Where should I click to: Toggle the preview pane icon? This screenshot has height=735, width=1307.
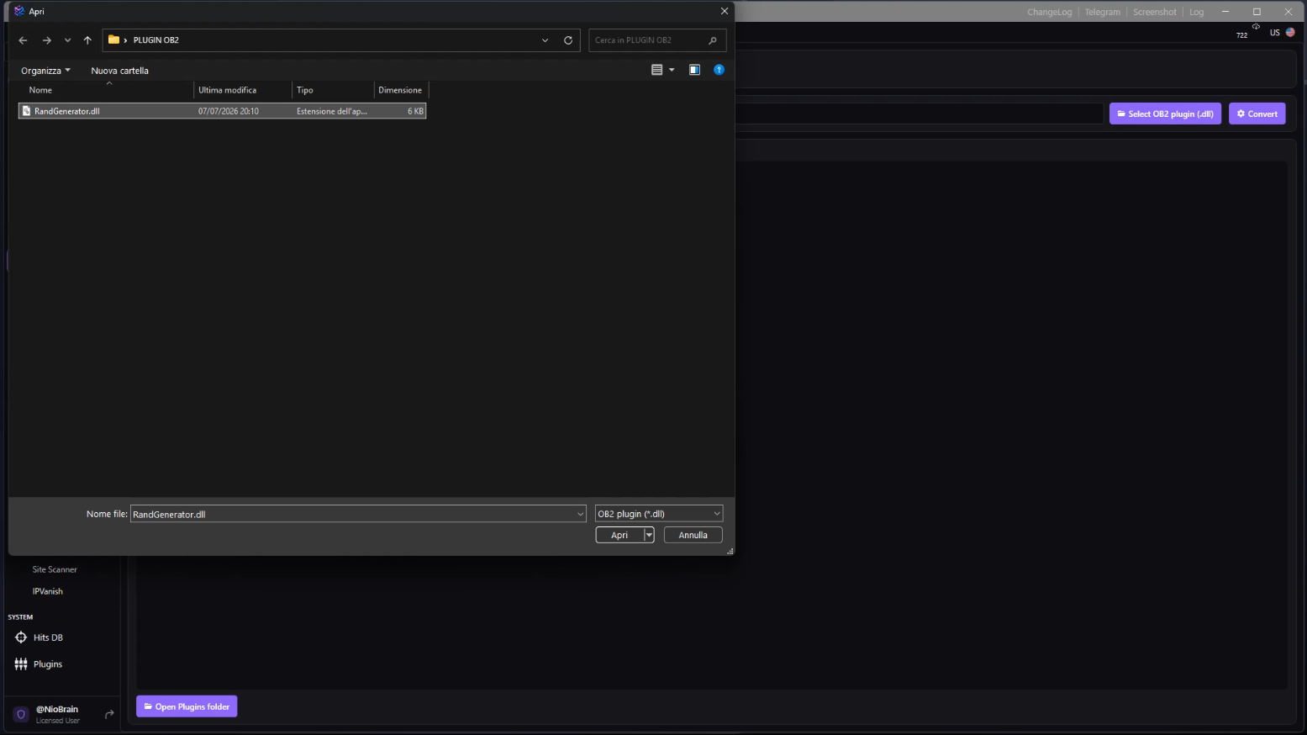click(694, 70)
